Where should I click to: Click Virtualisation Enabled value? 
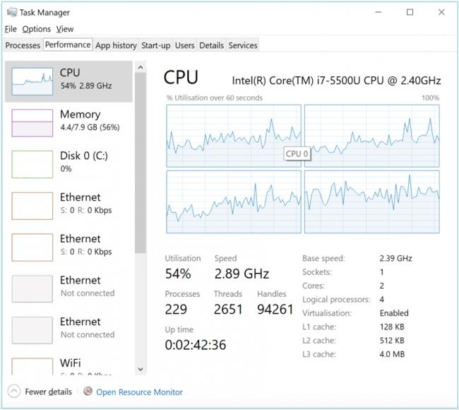coord(394,313)
